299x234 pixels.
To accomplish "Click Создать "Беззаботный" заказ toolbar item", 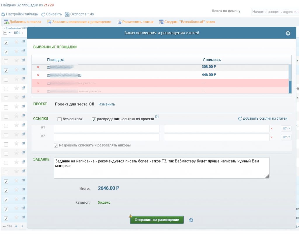I will [187, 22].
